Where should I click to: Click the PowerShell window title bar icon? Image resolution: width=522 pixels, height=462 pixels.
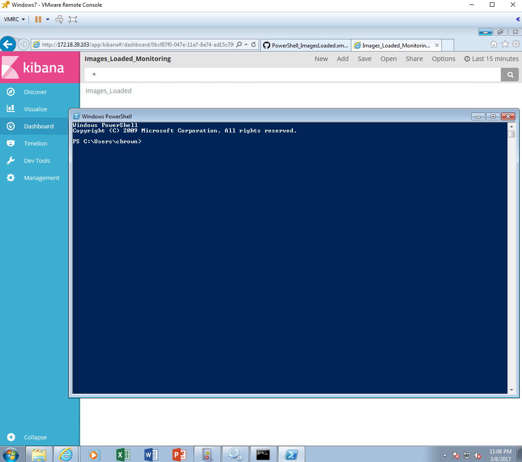[77, 116]
